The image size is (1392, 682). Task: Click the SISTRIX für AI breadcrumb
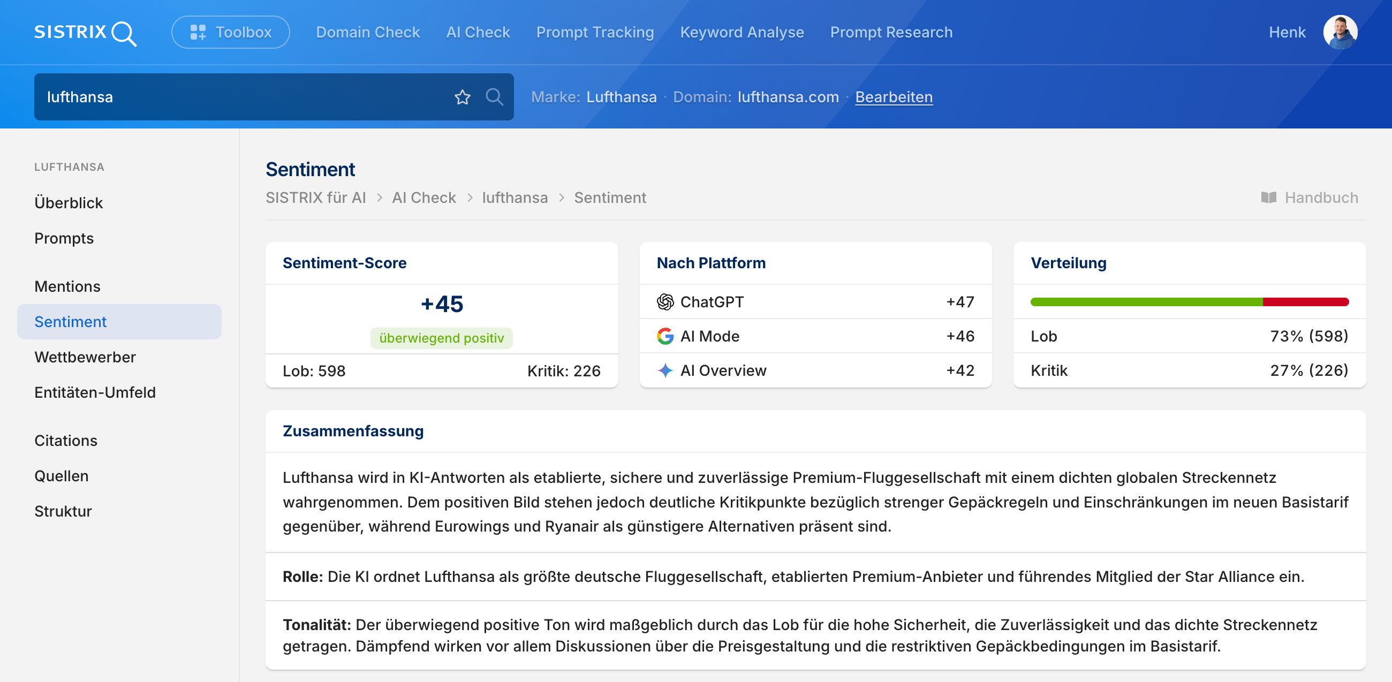tap(315, 198)
